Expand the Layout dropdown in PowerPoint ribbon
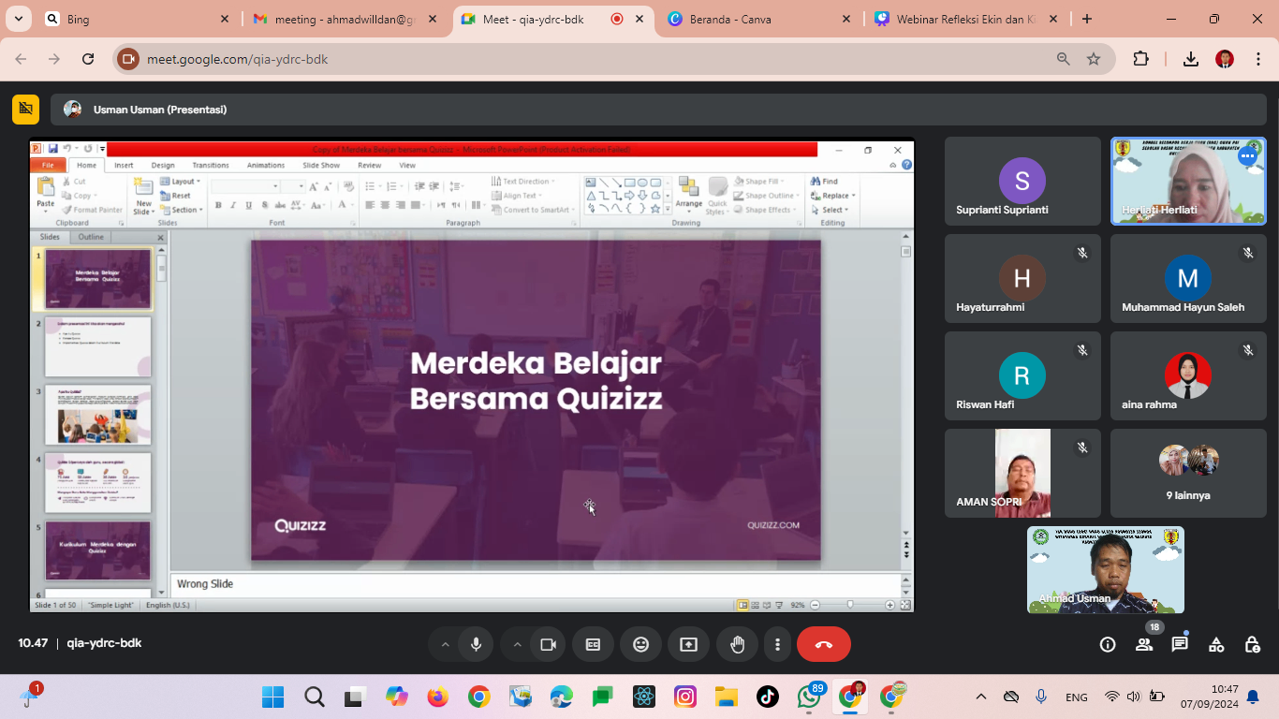 [x=180, y=182]
